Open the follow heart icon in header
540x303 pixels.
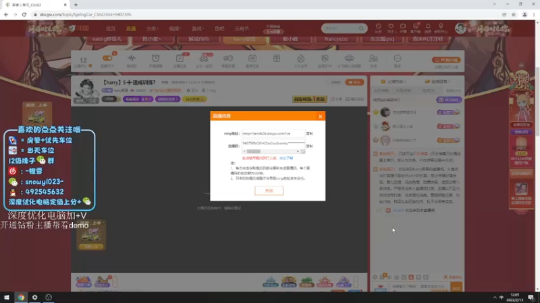point(391,28)
